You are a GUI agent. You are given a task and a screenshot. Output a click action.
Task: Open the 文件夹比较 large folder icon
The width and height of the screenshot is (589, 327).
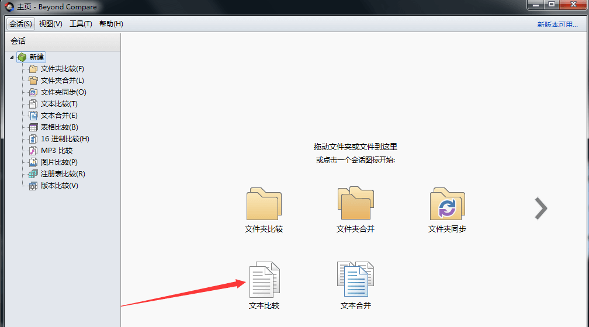click(264, 204)
